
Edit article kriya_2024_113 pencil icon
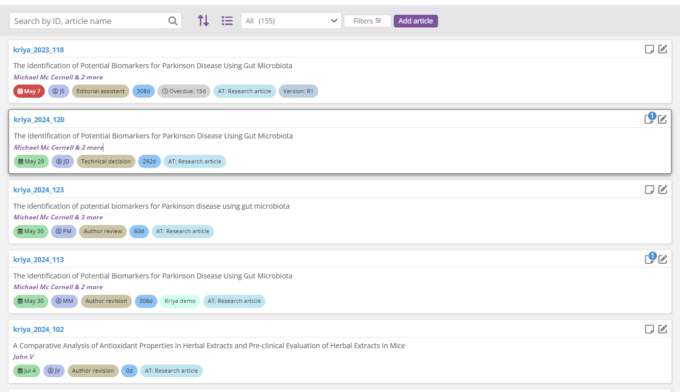click(663, 259)
